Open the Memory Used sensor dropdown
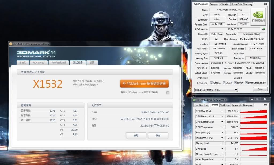 pos(222,143)
